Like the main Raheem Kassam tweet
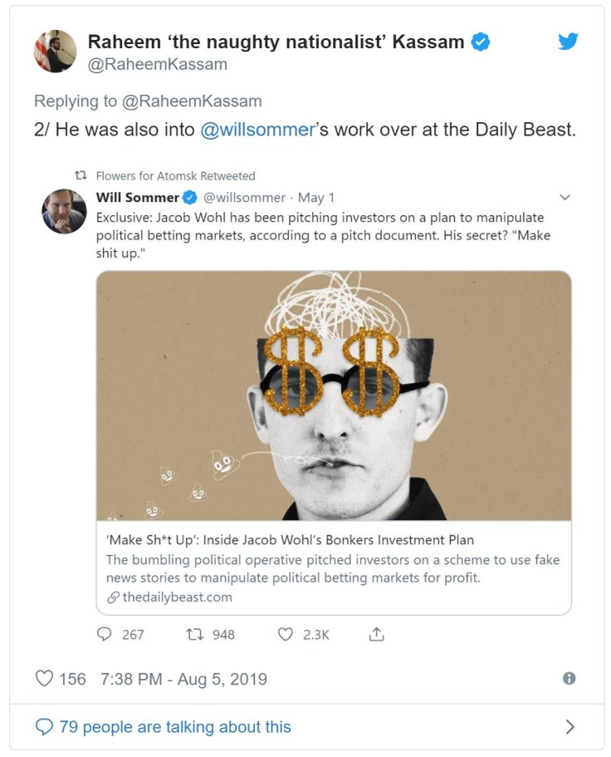 [44, 679]
